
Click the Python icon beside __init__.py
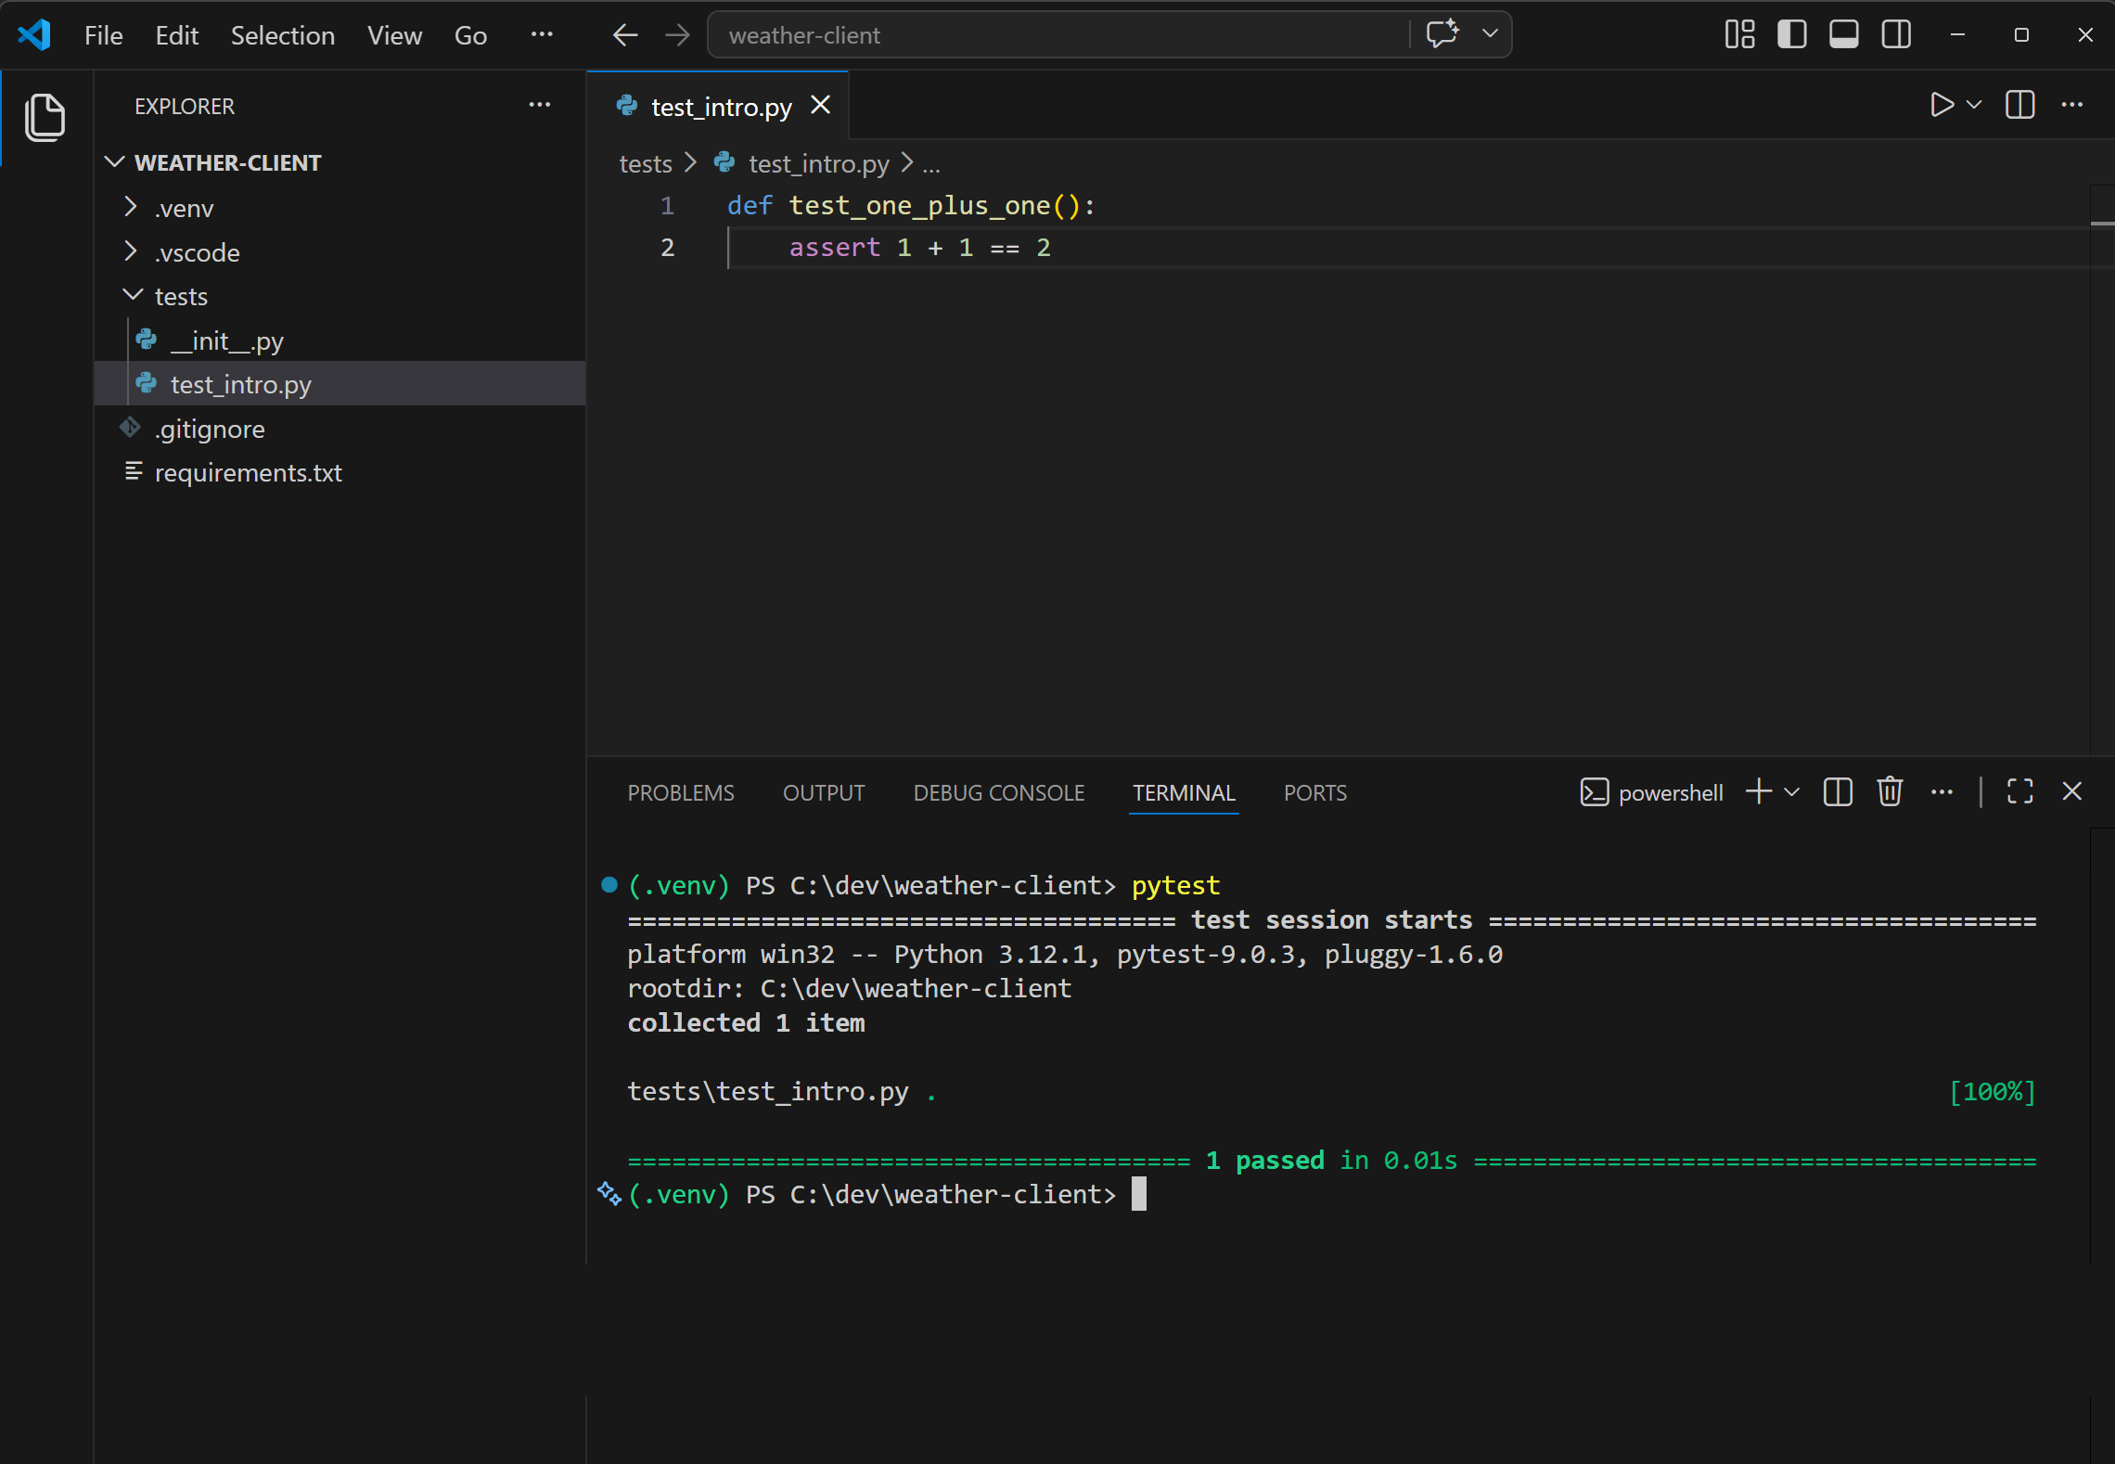[x=147, y=340]
